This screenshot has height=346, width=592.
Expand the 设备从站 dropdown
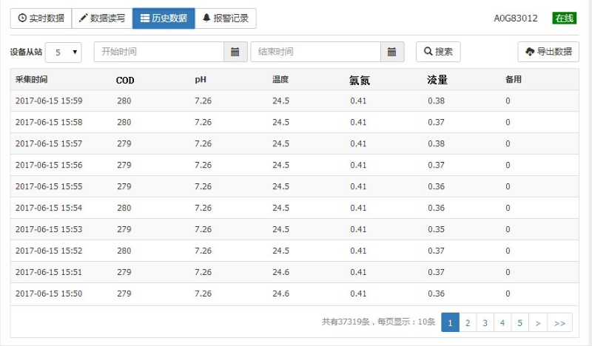tap(64, 52)
